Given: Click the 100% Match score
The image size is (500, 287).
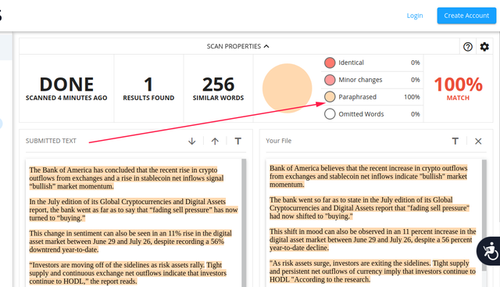Looking at the screenshot, I should (x=458, y=88).
